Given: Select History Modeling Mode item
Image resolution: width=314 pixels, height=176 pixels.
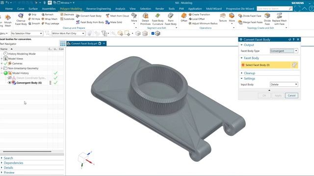Looking at the screenshot, I should coord(22,54).
